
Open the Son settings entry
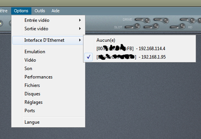[48, 69]
